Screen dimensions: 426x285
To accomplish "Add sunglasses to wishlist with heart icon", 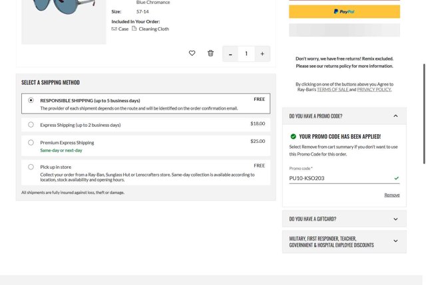I will click(x=192, y=53).
